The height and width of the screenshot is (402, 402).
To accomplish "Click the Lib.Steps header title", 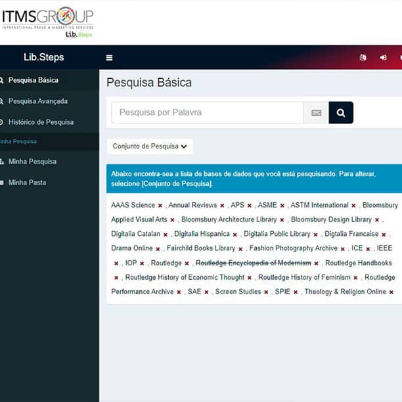I will pyautogui.click(x=43, y=58).
